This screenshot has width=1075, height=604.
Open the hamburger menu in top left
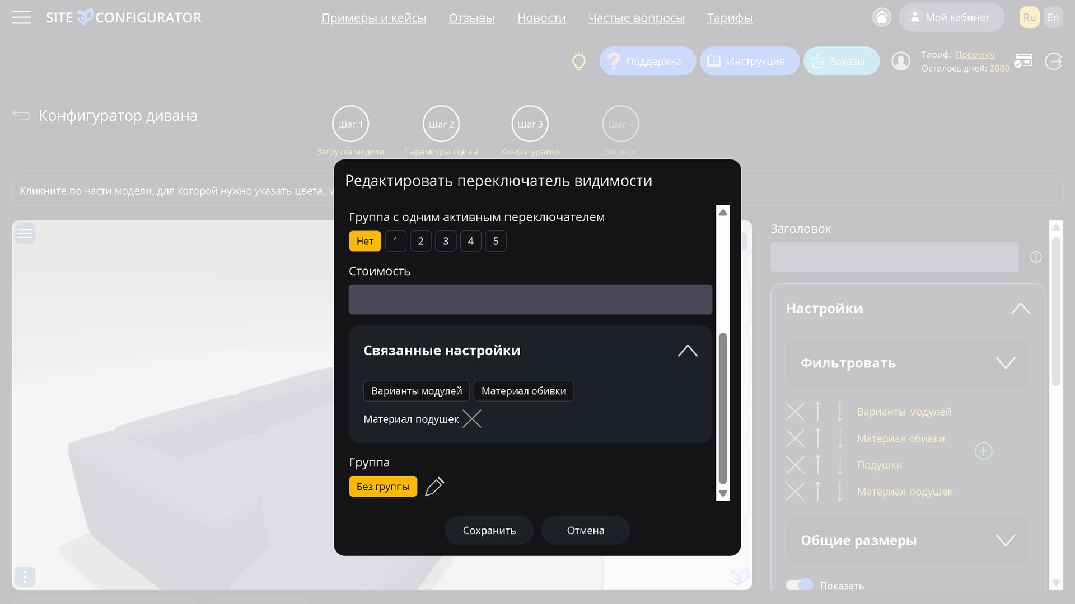click(21, 17)
